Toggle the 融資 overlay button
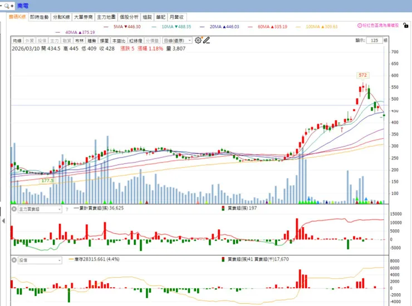The image size is (412, 306). coord(67,41)
